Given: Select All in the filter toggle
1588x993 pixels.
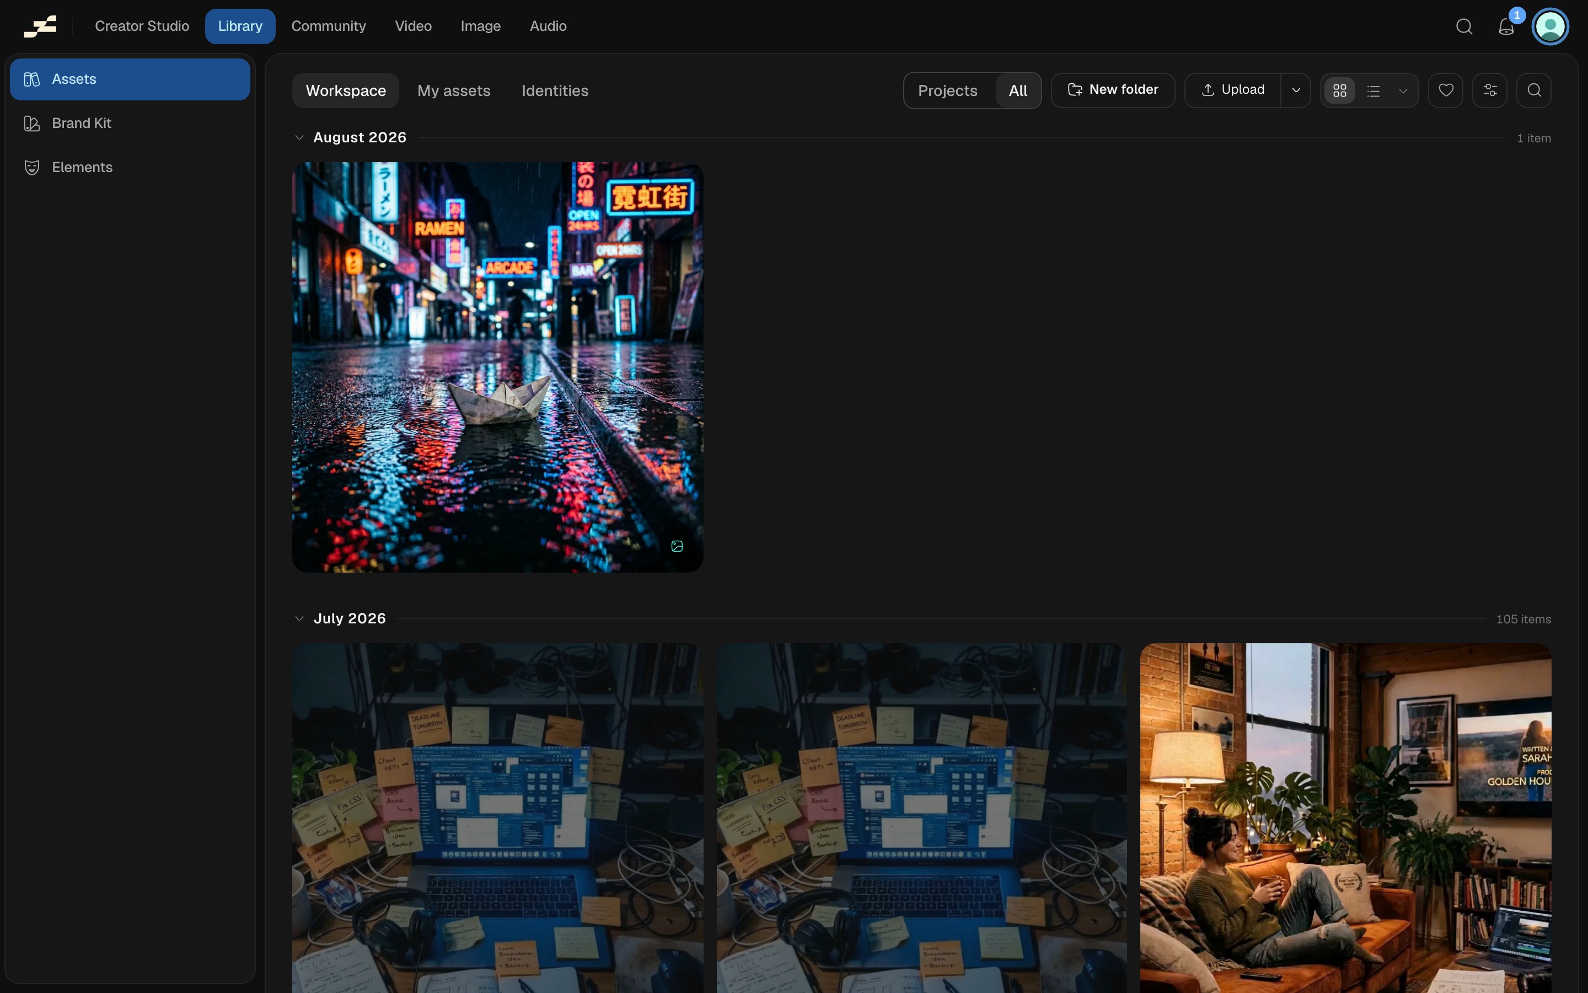Looking at the screenshot, I should [1018, 90].
